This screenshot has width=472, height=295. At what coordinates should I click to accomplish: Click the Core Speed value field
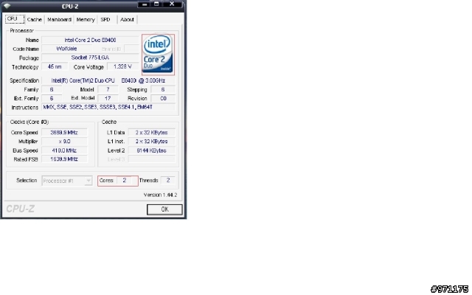click(64, 133)
